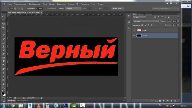Screen dimensions: 192x108
Task: Toggle visibility of Слой 0
Action: point(134,36)
